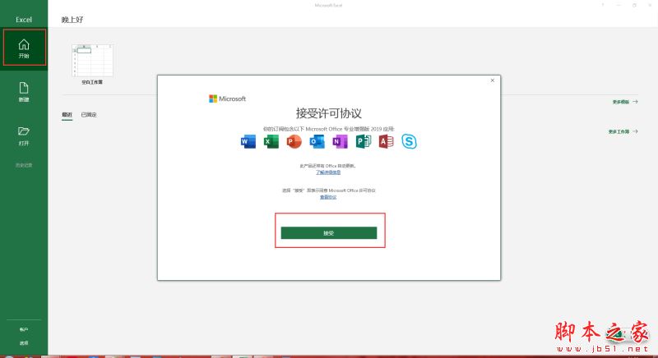Screen dimensions: 658x358
Task: Switch to the 最近 recent tab
Action: 67,115
